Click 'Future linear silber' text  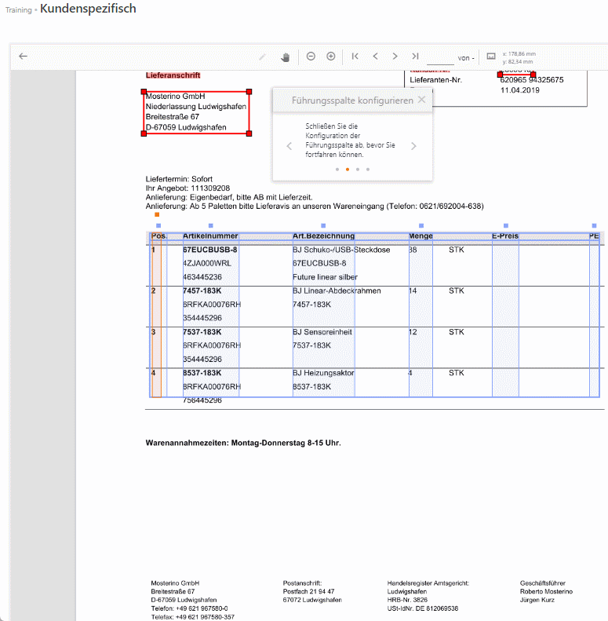tap(325, 277)
